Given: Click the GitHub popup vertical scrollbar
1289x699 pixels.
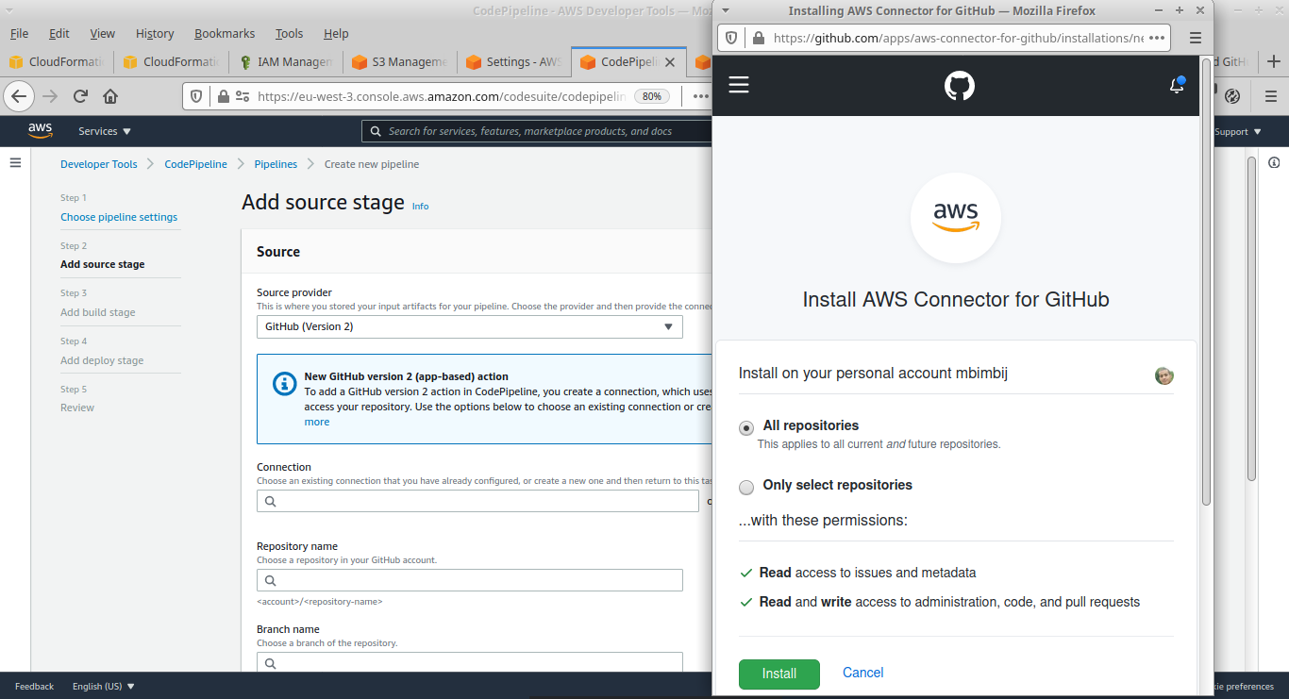Looking at the screenshot, I should click(1206, 283).
